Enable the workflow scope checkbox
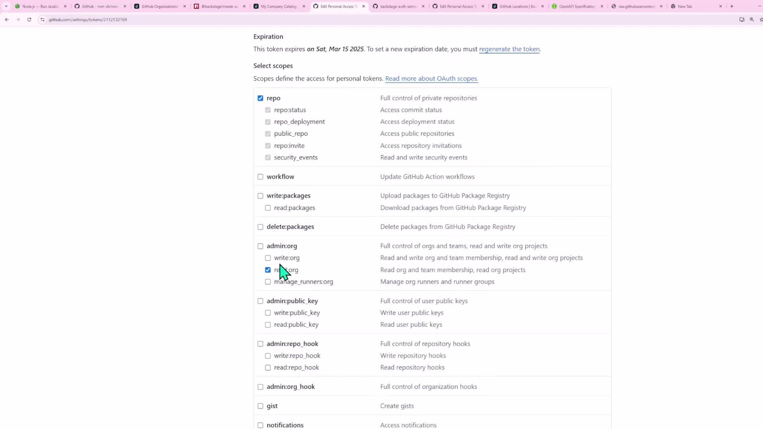This screenshot has width=763, height=429. click(260, 177)
